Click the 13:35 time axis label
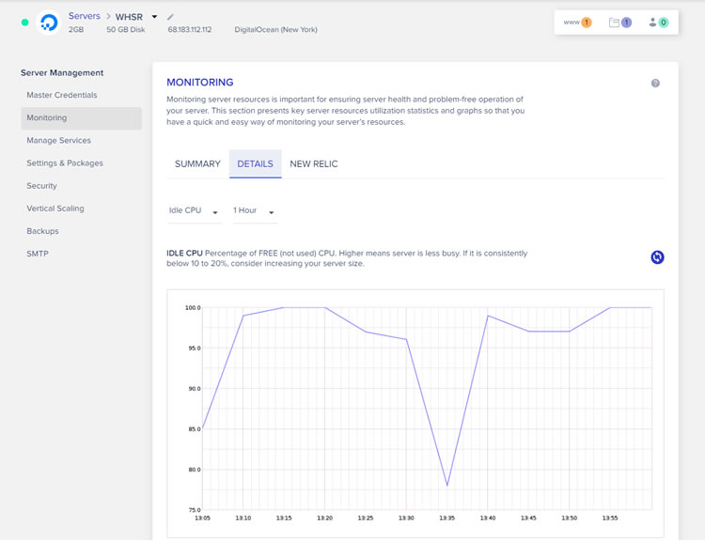 pos(446,518)
